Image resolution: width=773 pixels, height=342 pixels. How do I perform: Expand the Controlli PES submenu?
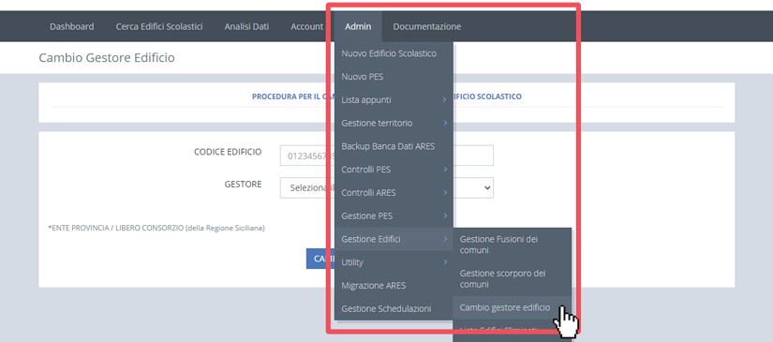[393, 170]
